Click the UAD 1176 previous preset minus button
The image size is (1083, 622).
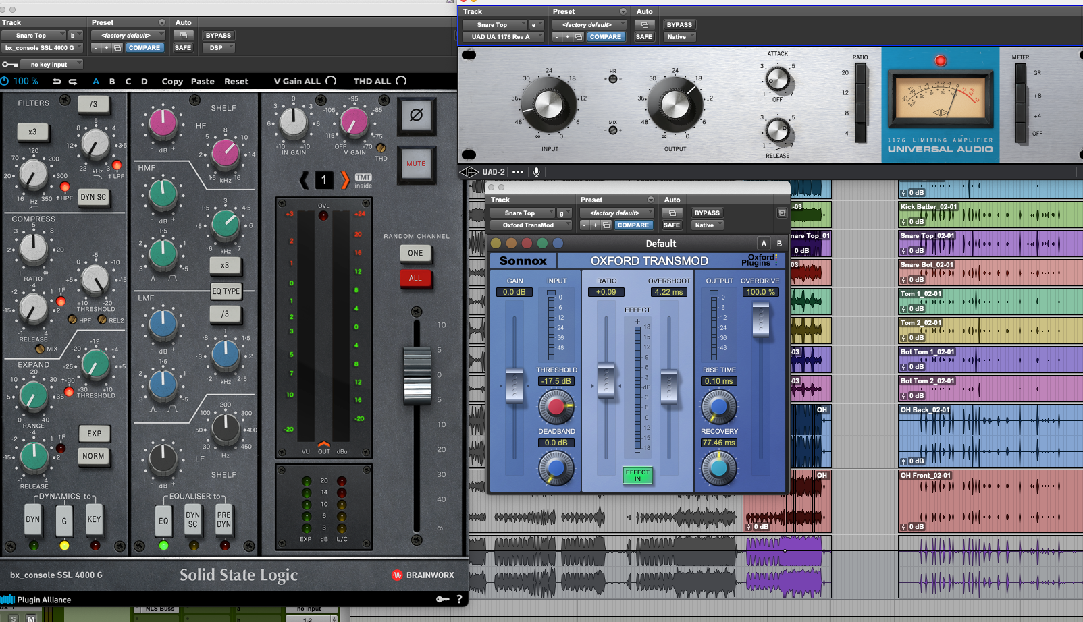tap(556, 36)
